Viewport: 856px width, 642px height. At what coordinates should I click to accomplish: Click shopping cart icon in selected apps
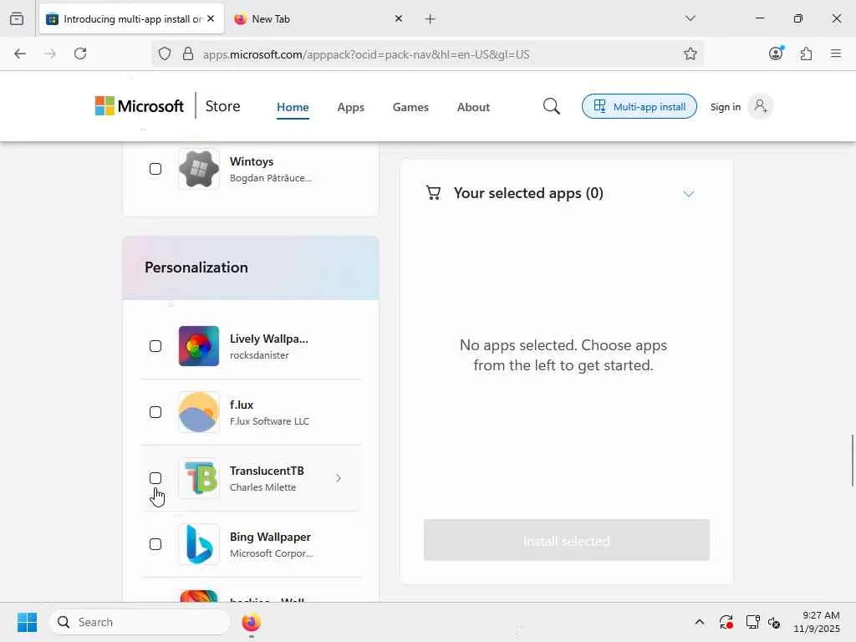point(434,193)
